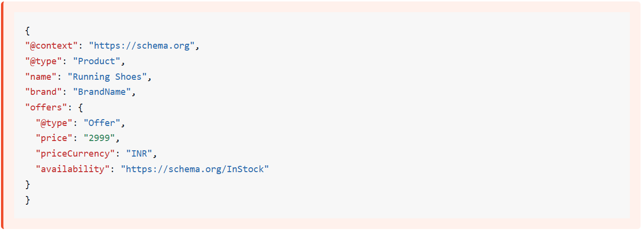Select the "BrandName" string value

tap(101, 92)
